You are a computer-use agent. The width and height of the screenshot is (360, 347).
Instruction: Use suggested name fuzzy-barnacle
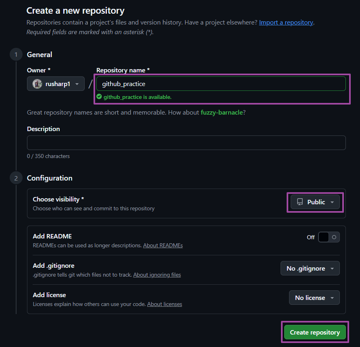tap(222, 113)
